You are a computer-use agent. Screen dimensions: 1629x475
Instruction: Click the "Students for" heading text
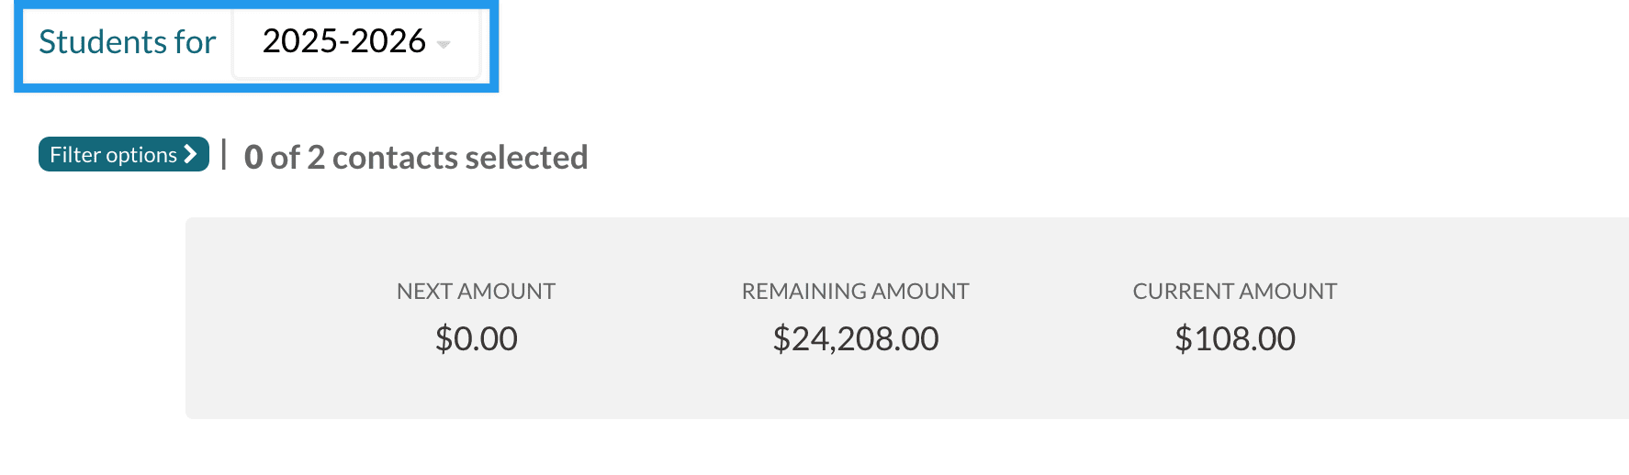tap(127, 42)
